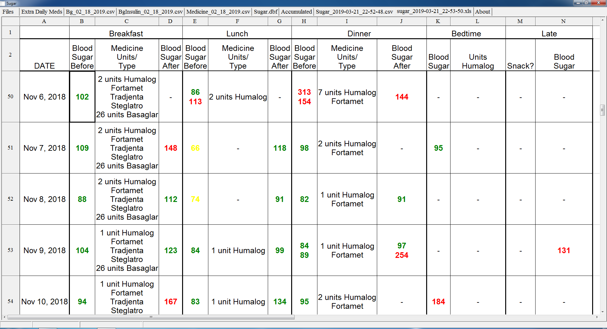Image resolution: width=607 pixels, height=329 pixels.
Task: Select the sugar_2019-03-21_22-53-50.xls menu item
Action: [434, 11]
